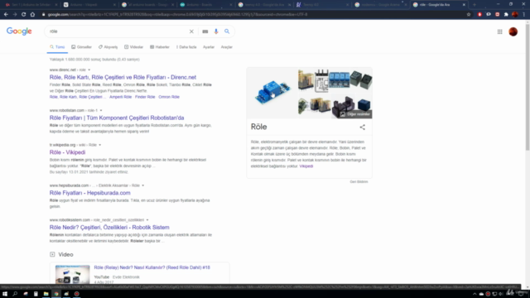
Task: Open the Chrome three-dot menu
Action: pyautogui.click(x=523, y=15)
